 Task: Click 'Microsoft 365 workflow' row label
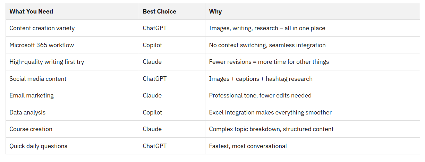pos(42,45)
